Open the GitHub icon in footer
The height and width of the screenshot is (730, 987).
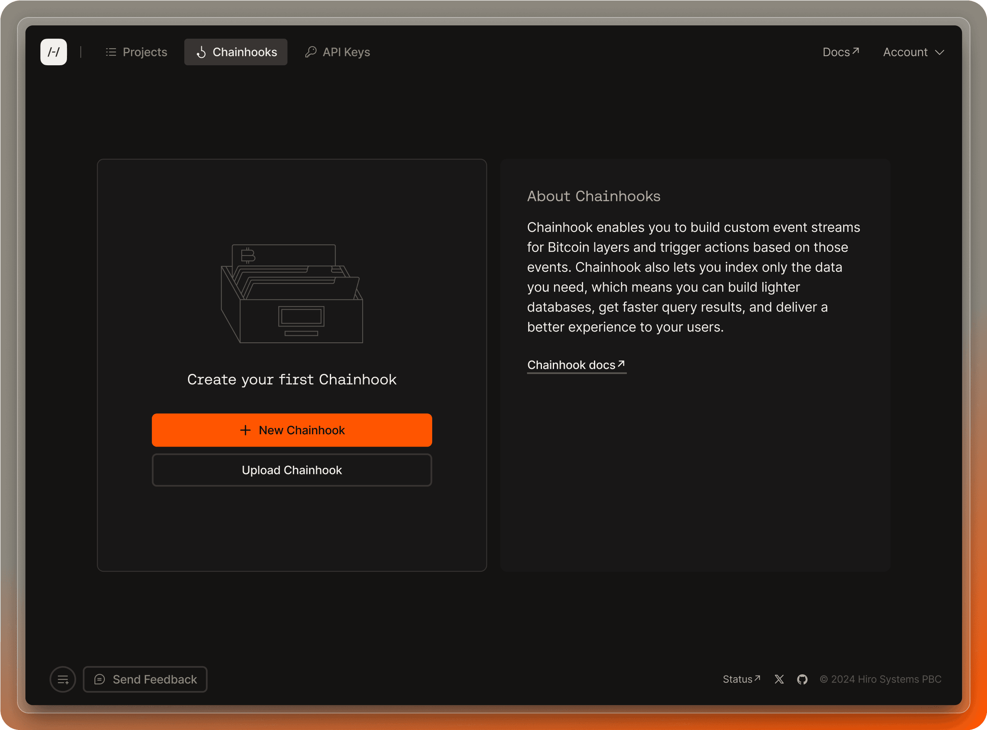click(x=802, y=679)
